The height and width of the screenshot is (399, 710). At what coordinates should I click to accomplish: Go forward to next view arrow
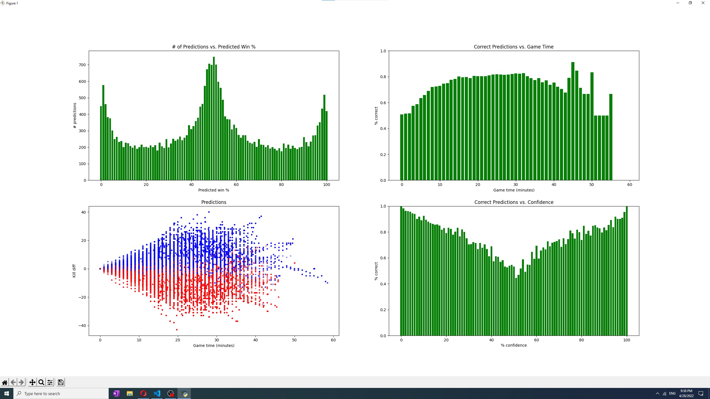[21, 382]
